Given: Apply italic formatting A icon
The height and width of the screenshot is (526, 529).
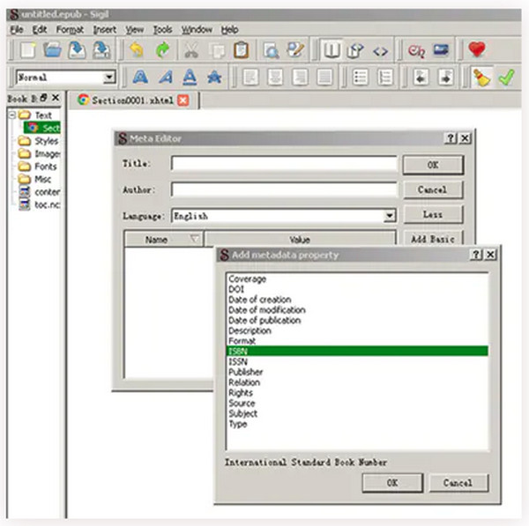Looking at the screenshot, I should (x=166, y=77).
